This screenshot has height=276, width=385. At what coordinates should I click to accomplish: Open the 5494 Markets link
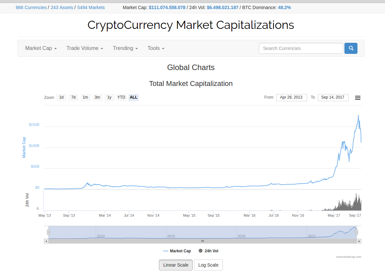point(91,7)
